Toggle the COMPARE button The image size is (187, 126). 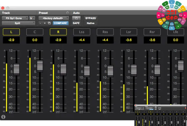tap(60, 23)
